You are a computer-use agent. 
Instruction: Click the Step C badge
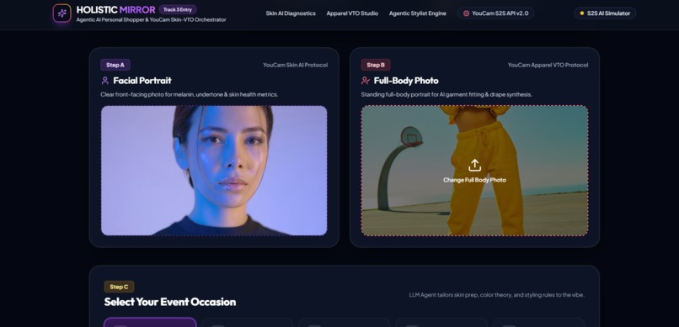(119, 287)
